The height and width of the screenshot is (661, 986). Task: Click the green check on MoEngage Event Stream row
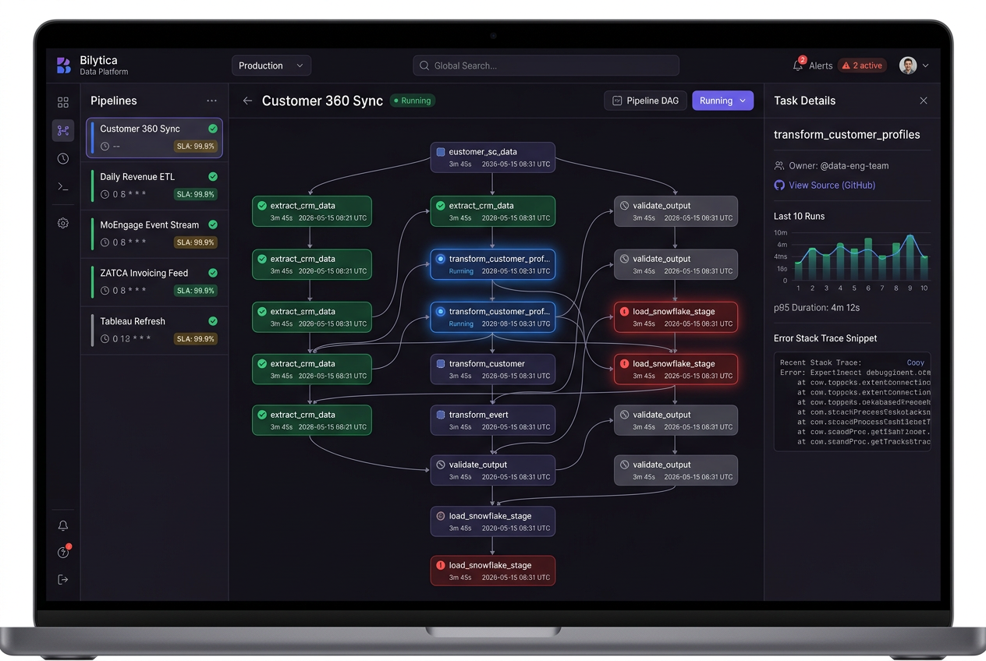point(213,224)
